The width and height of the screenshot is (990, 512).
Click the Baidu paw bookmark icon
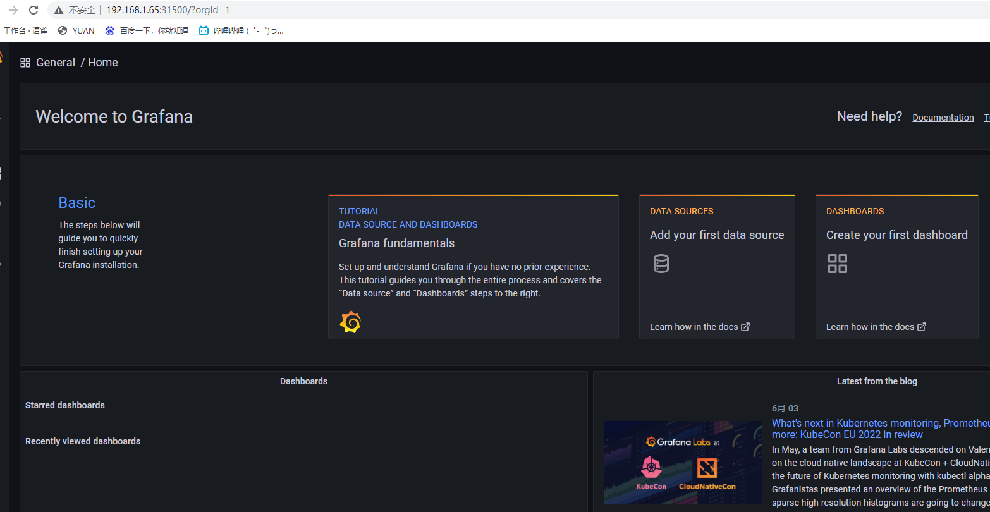pos(110,30)
